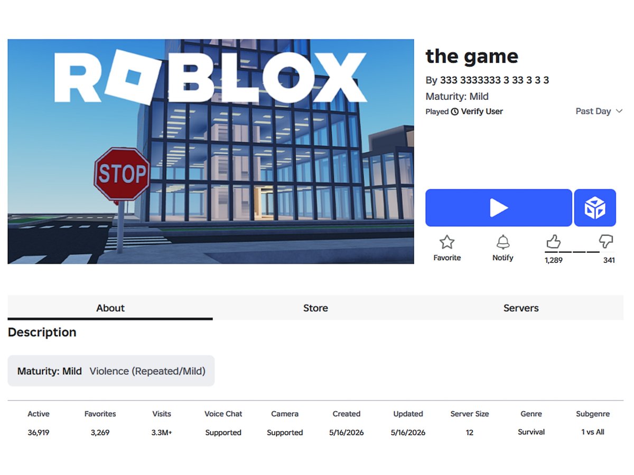The image size is (634, 475).
Task: Click the clock icon beside Verify User
Action: point(455,112)
